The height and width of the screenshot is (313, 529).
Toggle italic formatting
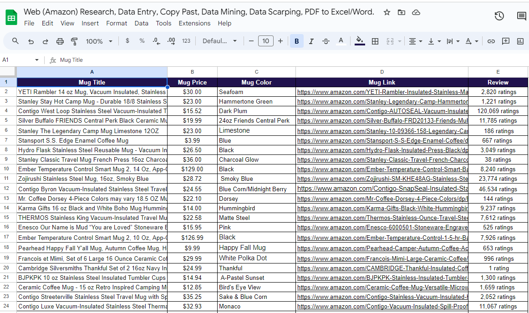(311, 41)
